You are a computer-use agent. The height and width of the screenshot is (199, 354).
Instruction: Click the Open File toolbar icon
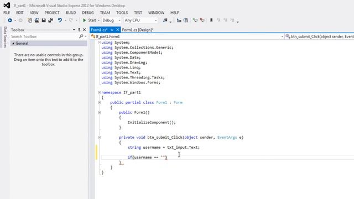(x=37, y=20)
